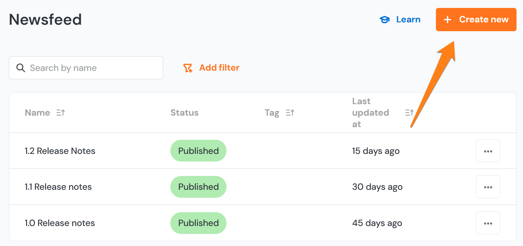Open the 1.1 Release notes entry
This screenshot has height=246, width=523.
[58, 187]
